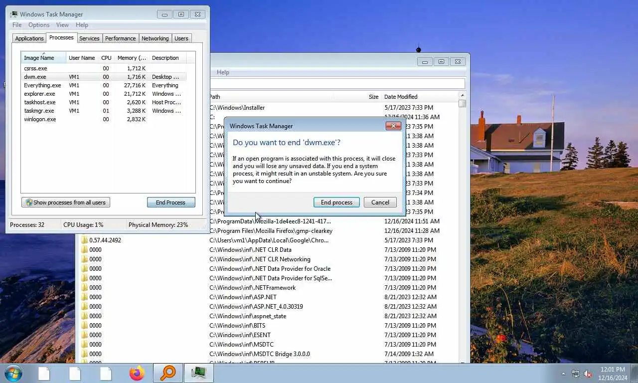Activate the Task Manager taskbar icon
638x383 pixels.
[x=199, y=373]
